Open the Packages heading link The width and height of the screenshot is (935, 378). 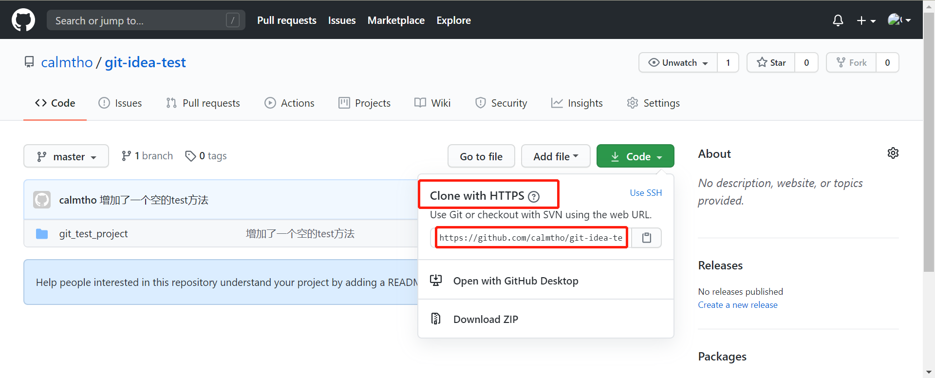722,357
